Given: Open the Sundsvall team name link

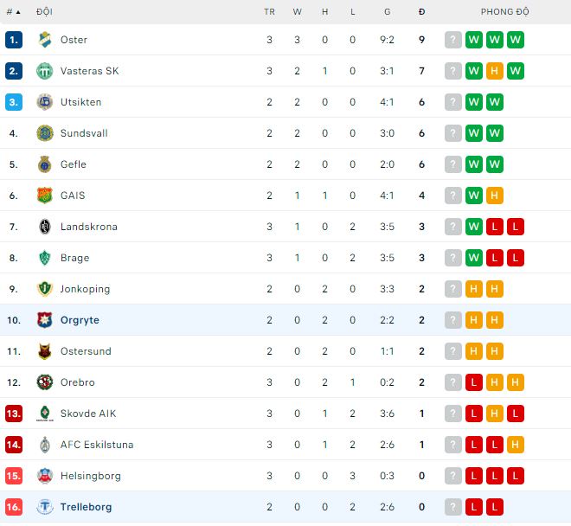Looking at the screenshot, I should pos(84,133).
